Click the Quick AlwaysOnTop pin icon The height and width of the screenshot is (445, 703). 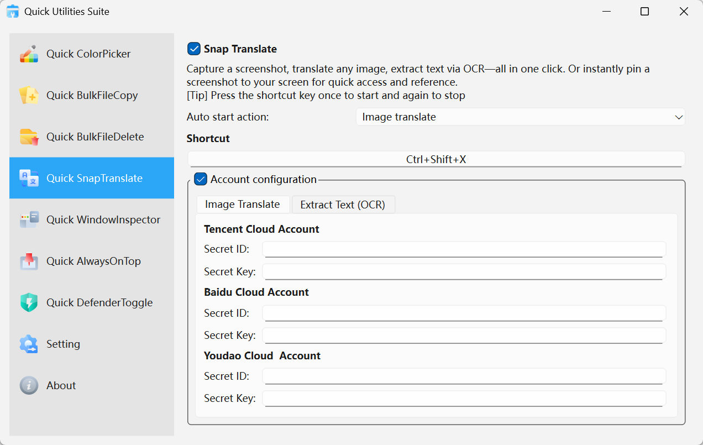(29, 261)
